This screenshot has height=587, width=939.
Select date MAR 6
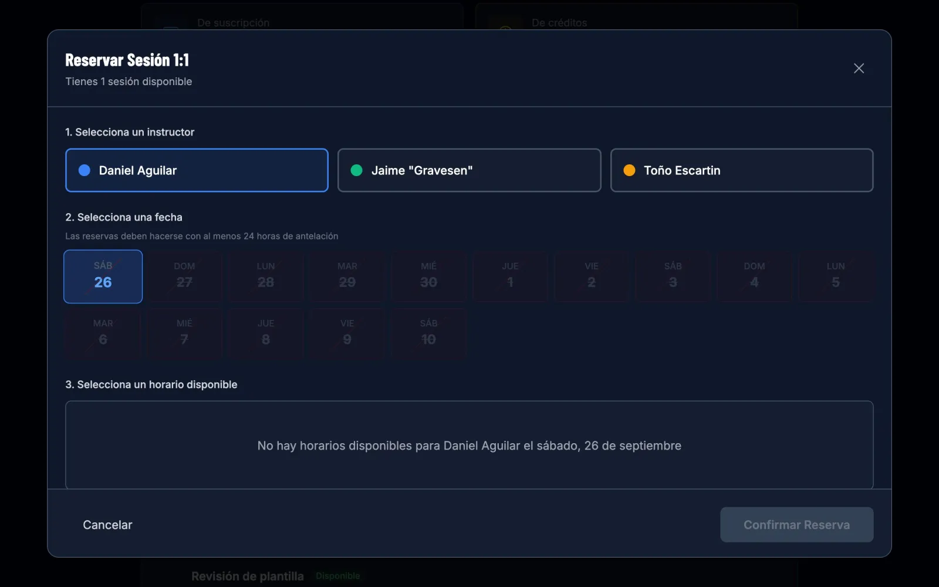[103, 333]
